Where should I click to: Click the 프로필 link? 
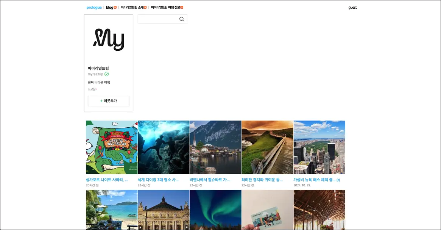tap(92, 89)
